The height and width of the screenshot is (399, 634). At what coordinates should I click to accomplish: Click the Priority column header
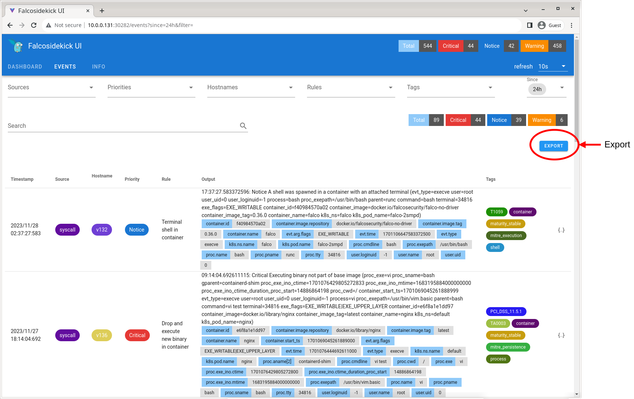tap(132, 179)
